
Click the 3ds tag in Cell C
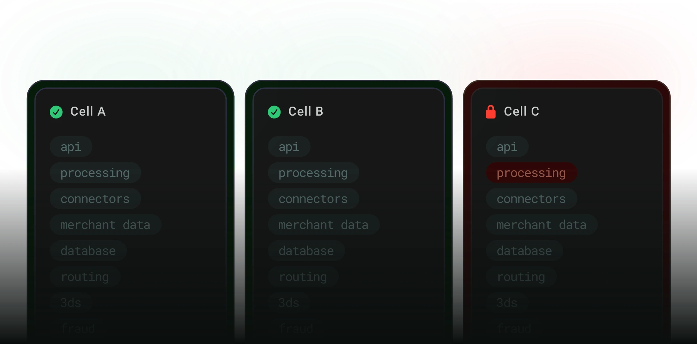(x=507, y=303)
